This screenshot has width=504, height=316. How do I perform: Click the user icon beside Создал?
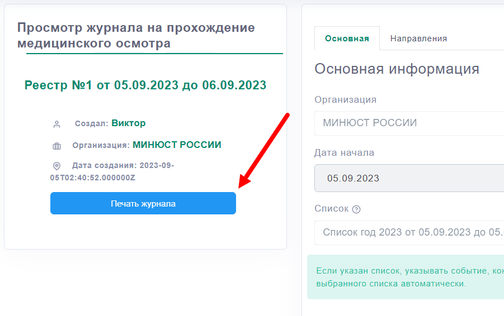coord(56,124)
